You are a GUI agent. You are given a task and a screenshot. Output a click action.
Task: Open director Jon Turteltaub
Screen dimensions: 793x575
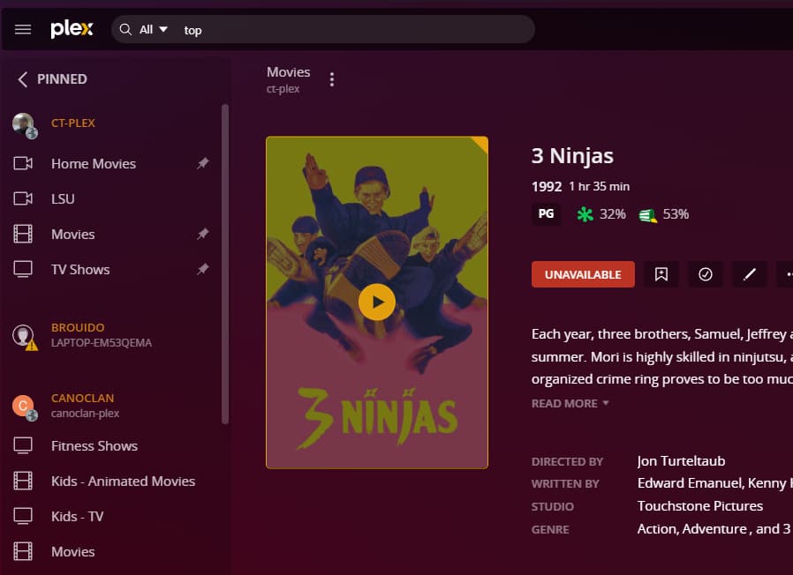681,461
